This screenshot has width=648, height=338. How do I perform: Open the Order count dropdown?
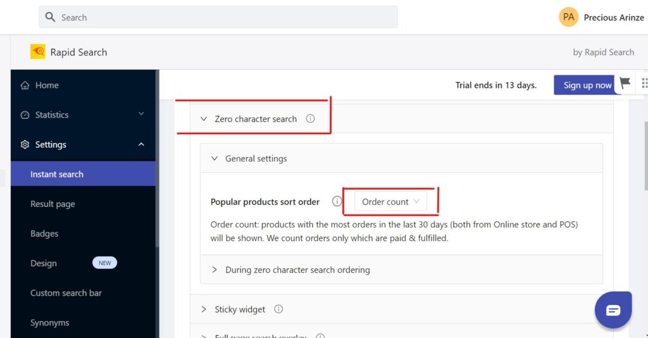(x=390, y=202)
